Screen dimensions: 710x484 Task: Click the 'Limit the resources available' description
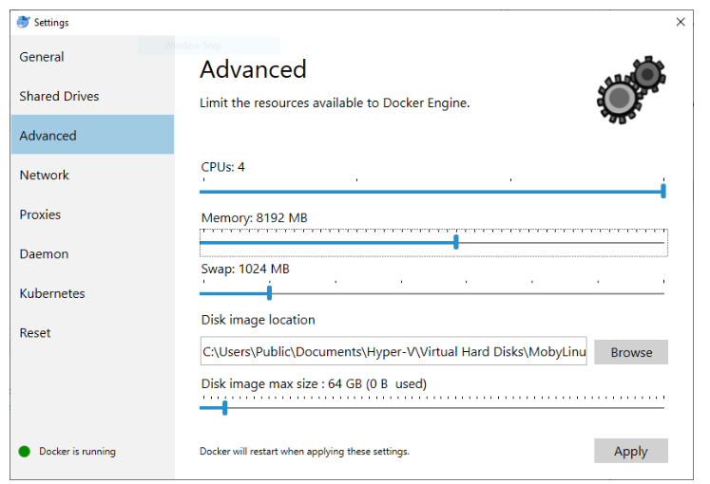click(x=335, y=103)
